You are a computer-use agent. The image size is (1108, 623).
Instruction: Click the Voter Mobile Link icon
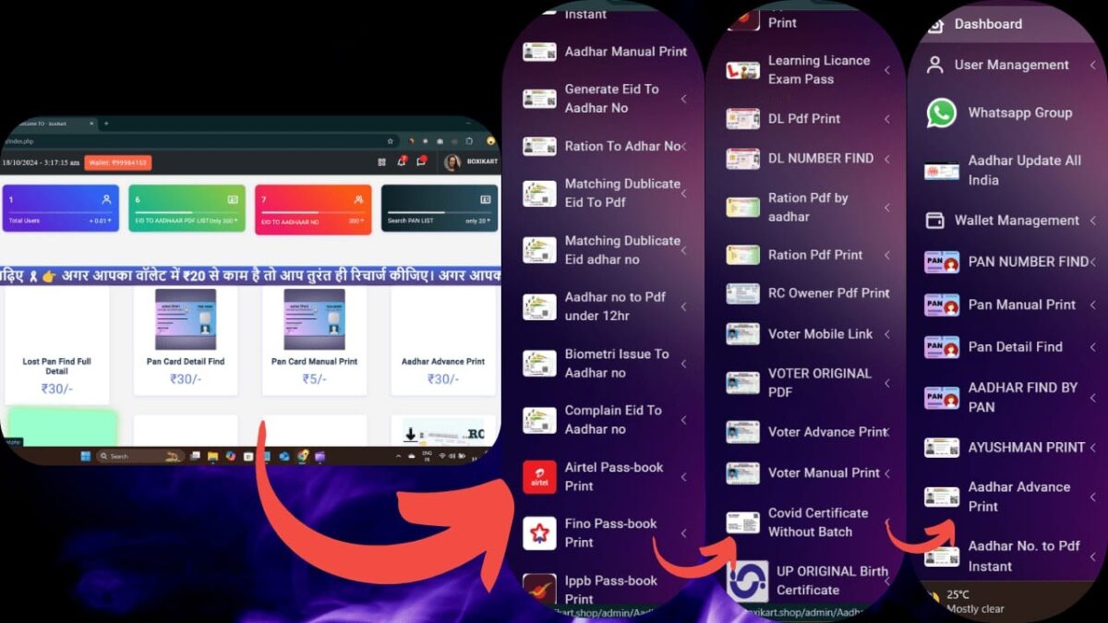[742, 334]
